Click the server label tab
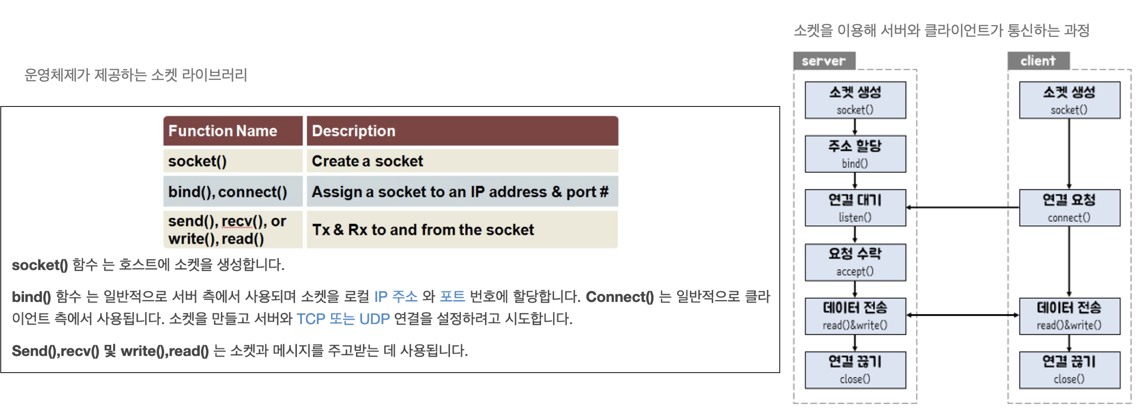The width and height of the screenshot is (1143, 416). pyautogui.click(x=824, y=61)
